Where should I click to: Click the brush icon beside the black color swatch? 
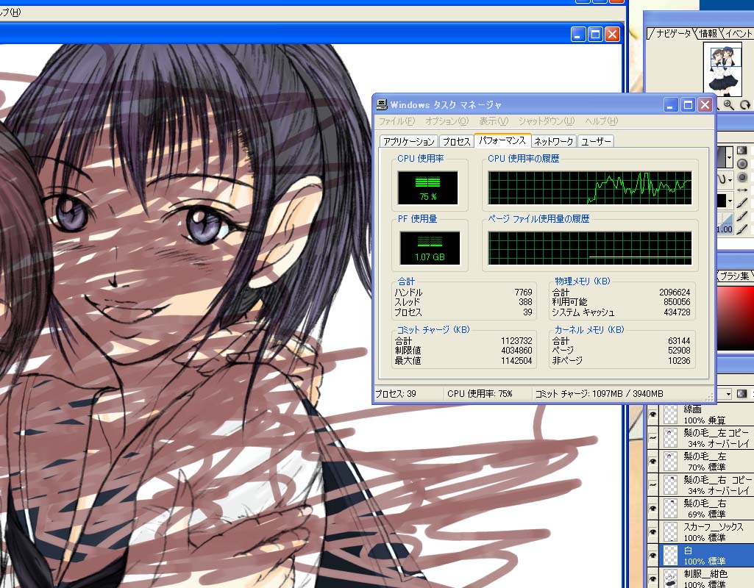[742, 203]
